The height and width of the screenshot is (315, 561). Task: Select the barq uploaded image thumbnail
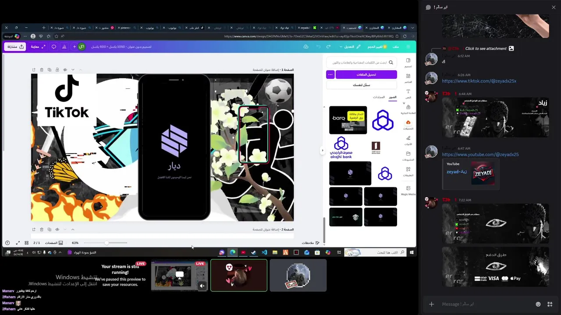click(x=348, y=120)
